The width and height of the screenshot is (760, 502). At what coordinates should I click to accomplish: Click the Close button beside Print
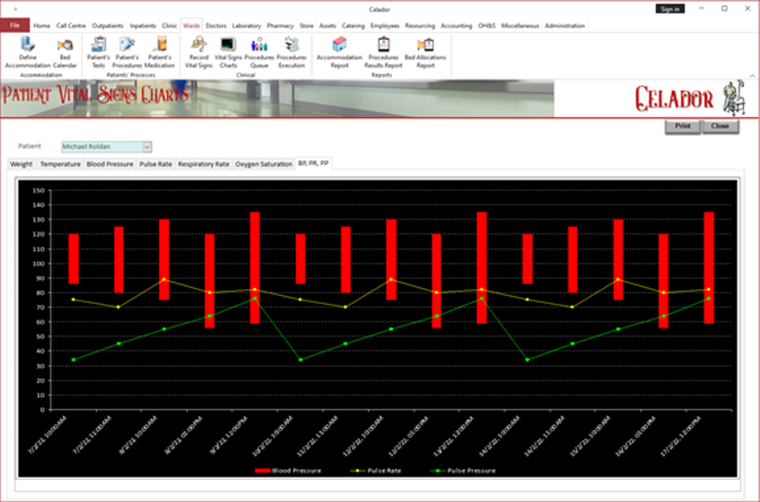pos(719,127)
